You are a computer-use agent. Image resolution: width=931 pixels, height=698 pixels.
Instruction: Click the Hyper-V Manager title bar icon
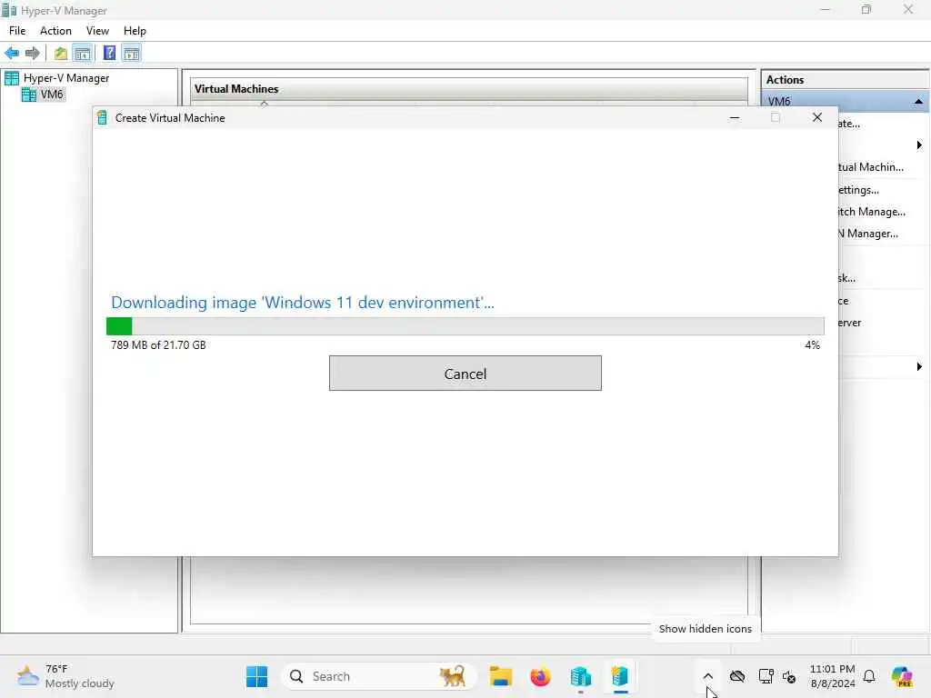tap(8, 10)
